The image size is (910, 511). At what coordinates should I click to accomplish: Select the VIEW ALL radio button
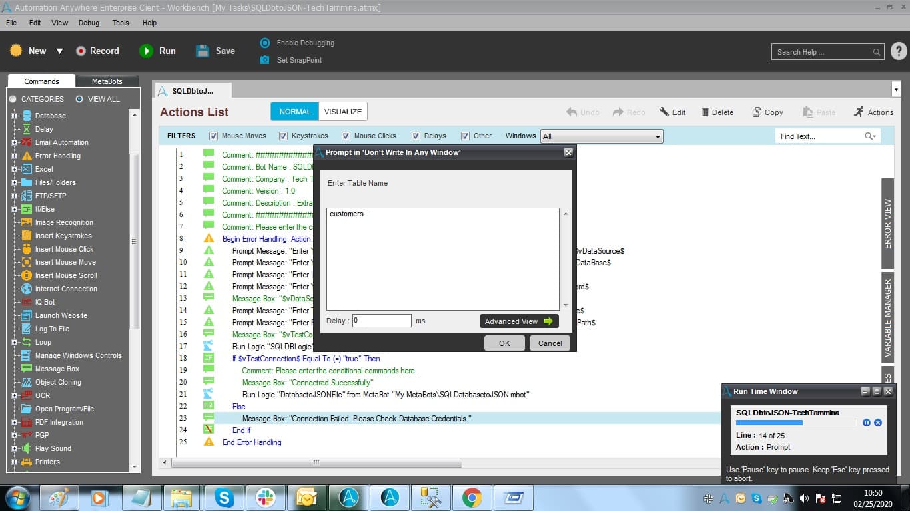click(79, 99)
